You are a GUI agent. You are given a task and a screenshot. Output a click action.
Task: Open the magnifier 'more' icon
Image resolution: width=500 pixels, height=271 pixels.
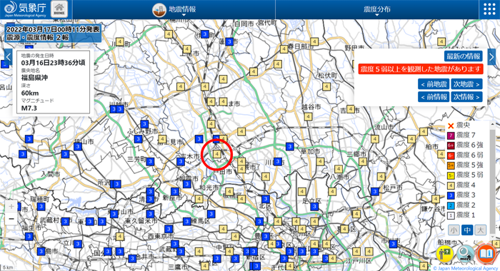465,254
